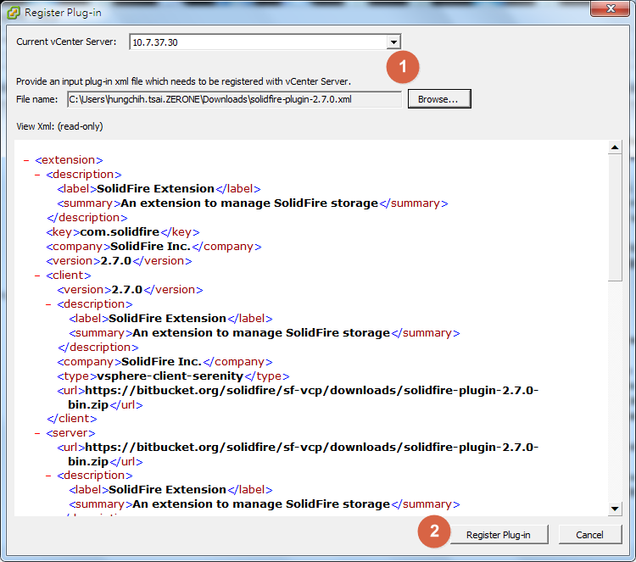The height and width of the screenshot is (562, 636).
Task: Click the first SolidFire Extension label text
Action: (x=155, y=188)
